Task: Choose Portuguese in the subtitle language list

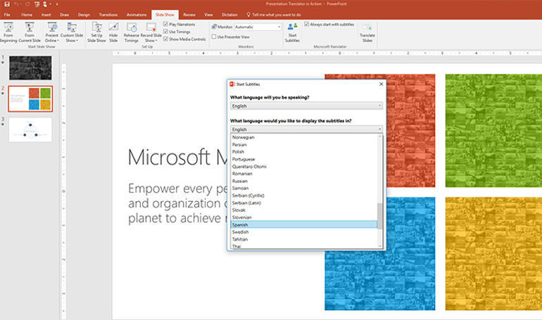Action: click(304, 159)
